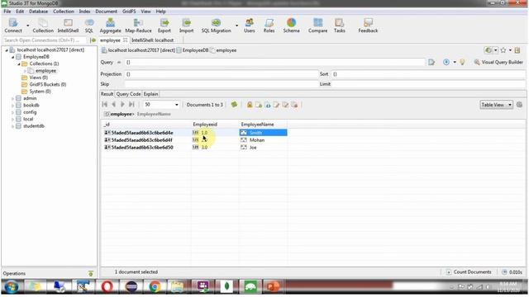Go to the last page of results
The height and width of the screenshot is (297, 529).
(x=131, y=105)
